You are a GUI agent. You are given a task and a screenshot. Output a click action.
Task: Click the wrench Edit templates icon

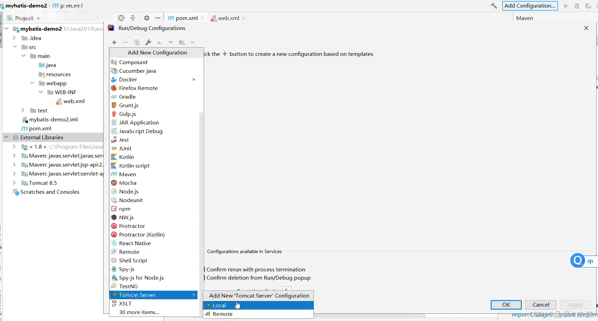click(x=148, y=42)
